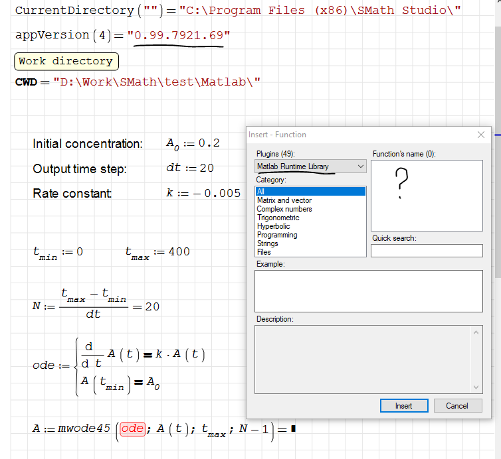This screenshot has height=459, width=501.
Task: Close the Insert - Function dialog
Action: coord(481,135)
